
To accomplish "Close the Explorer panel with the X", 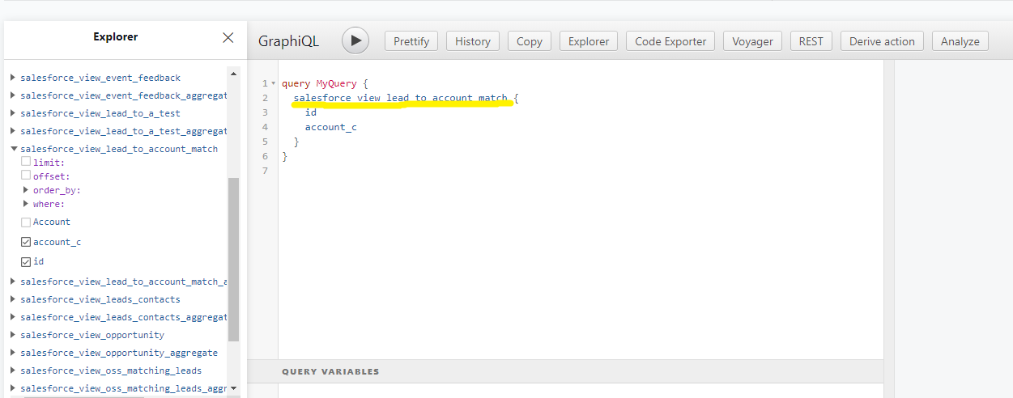I will pyautogui.click(x=228, y=37).
